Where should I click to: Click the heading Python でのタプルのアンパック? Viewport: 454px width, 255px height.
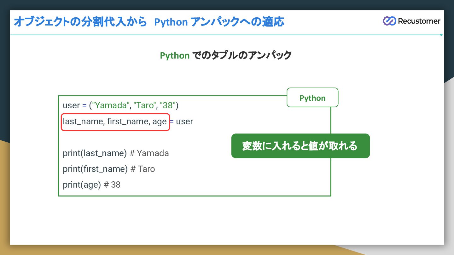226,55
